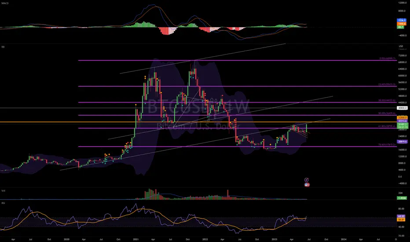This screenshot has width=410, height=242.
Task: Select the Fibonacci label 61.80%(28755.4)
Action: [387, 126]
